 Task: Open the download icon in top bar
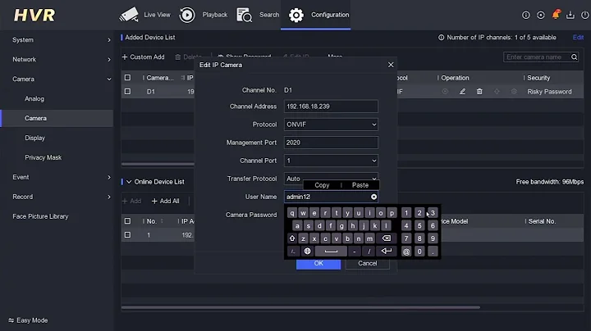(570, 15)
